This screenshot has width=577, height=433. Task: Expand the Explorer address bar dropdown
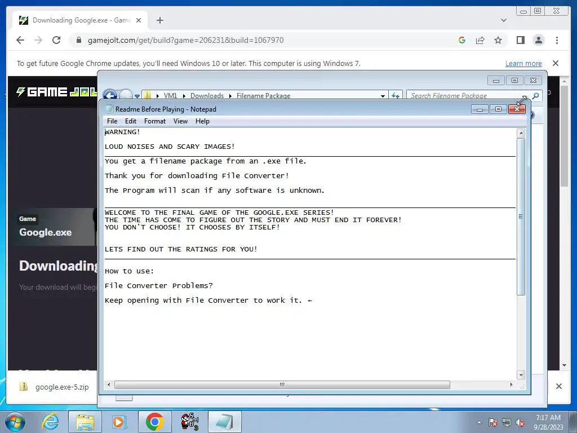coord(383,96)
